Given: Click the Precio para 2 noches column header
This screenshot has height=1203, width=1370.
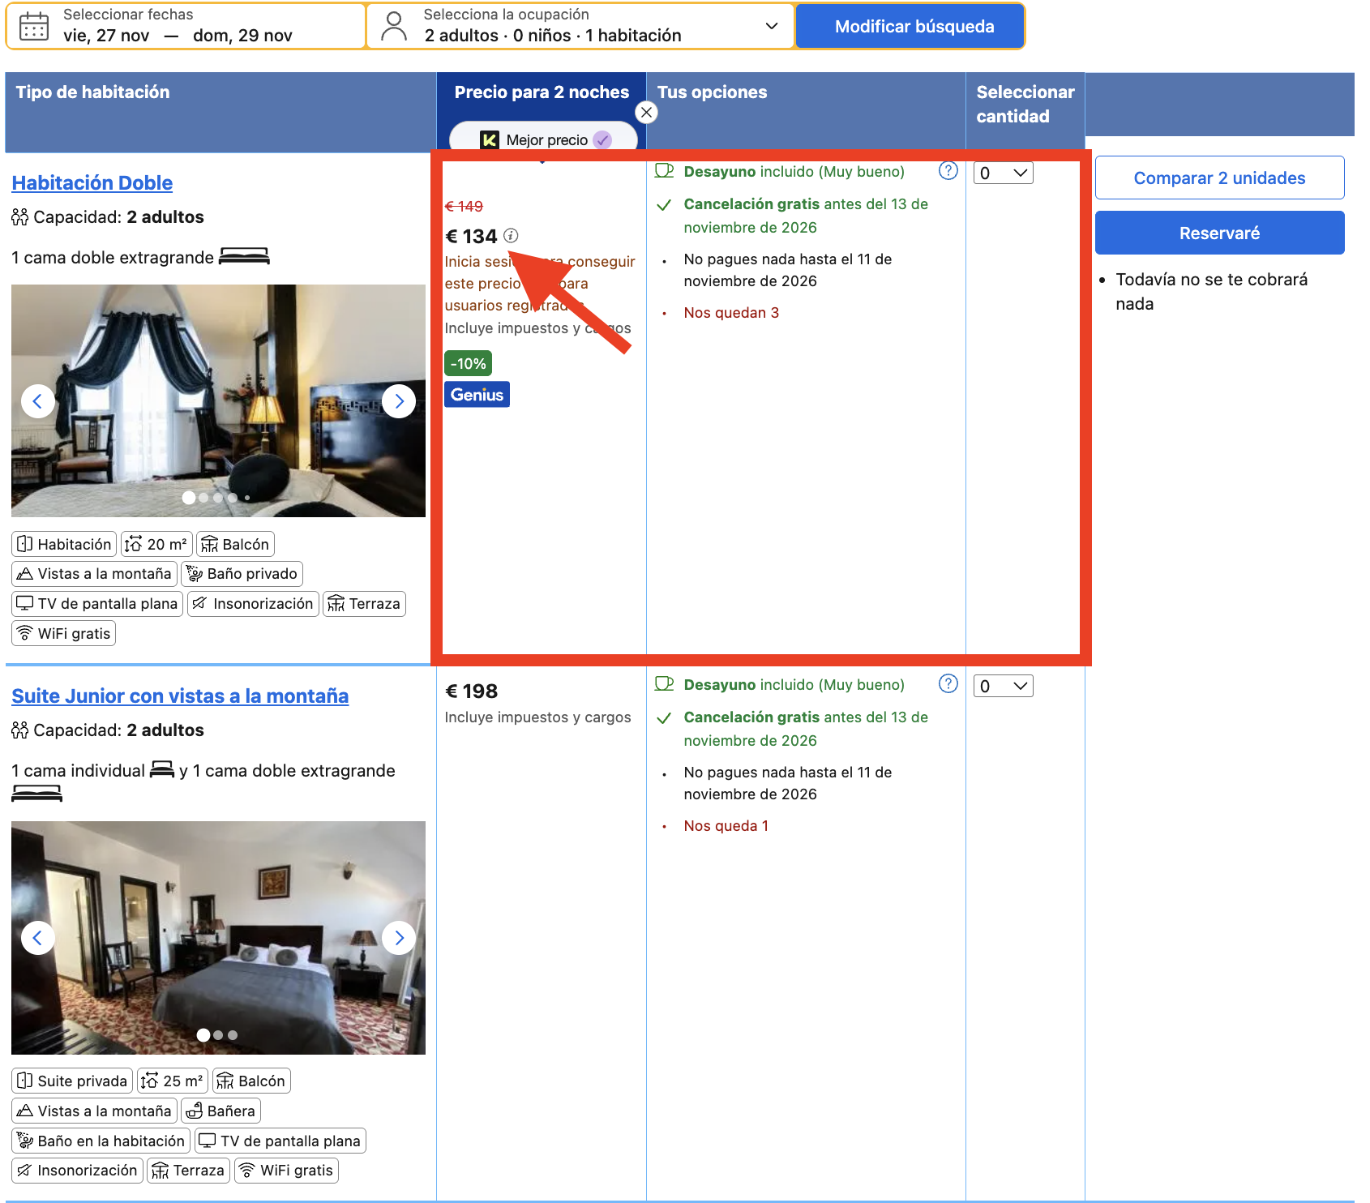Looking at the screenshot, I should (542, 92).
